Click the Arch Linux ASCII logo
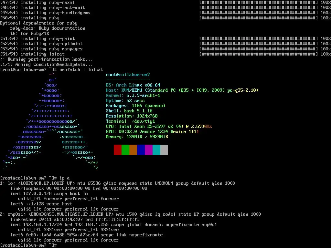 (x=51, y=121)
